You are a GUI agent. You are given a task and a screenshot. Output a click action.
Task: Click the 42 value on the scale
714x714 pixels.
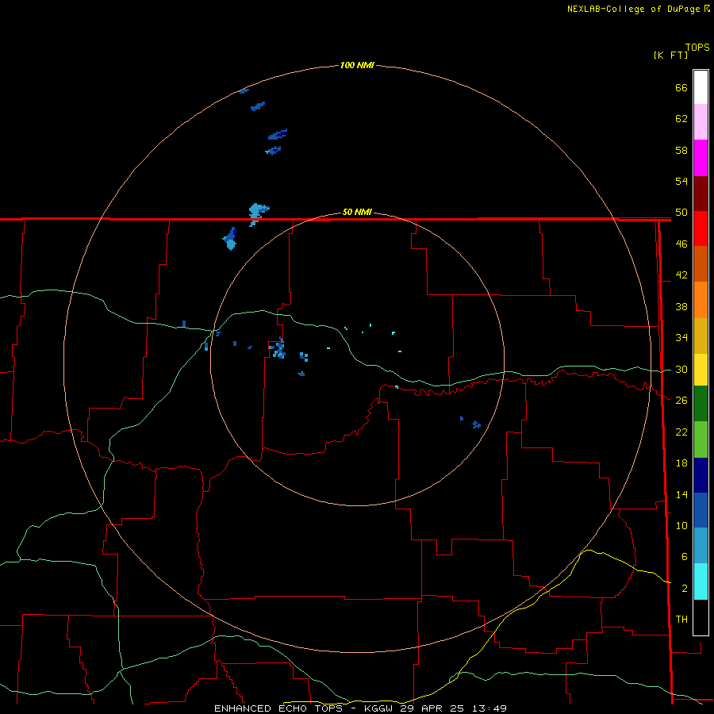681,275
